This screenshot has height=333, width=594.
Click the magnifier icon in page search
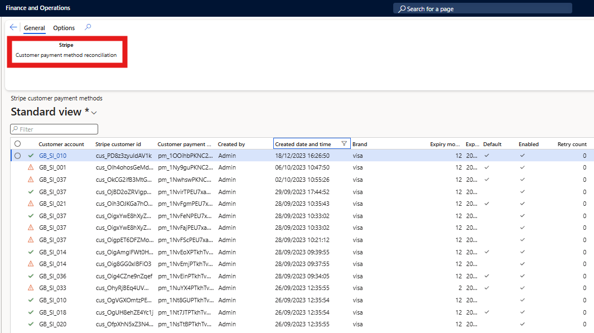[x=402, y=9]
